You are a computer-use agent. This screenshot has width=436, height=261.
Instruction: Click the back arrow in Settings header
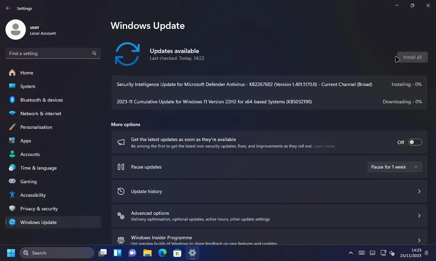[x=8, y=8]
